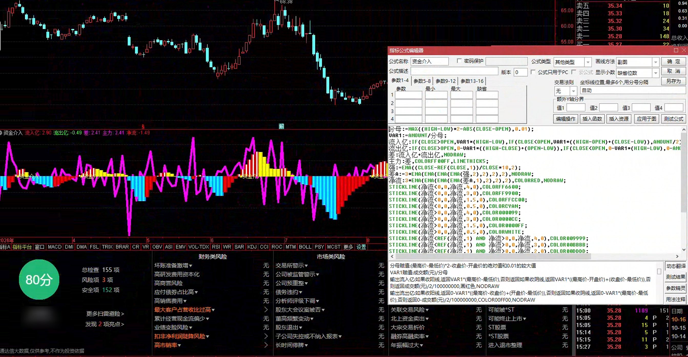This screenshot has width=688, height=357.
Task: Click the 测试结果 side button
Action: coord(676,277)
